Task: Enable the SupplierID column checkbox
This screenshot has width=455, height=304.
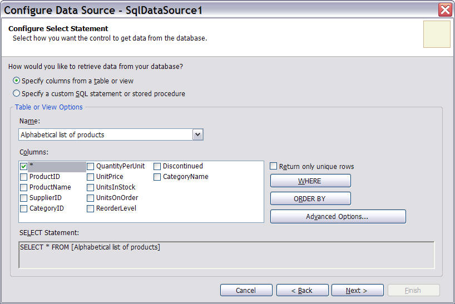Action: coord(24,198)
